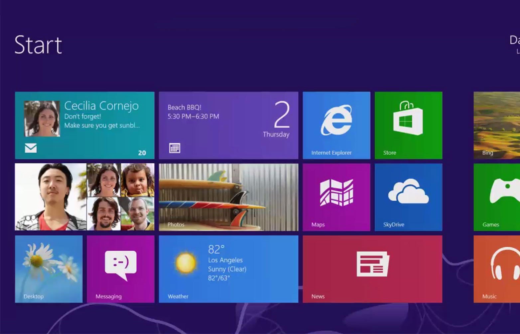The width and height of the screenshot is (520, 334).
Task: Click the 'Don't forget!' mail subject
Action: click(x=82, y=117)
